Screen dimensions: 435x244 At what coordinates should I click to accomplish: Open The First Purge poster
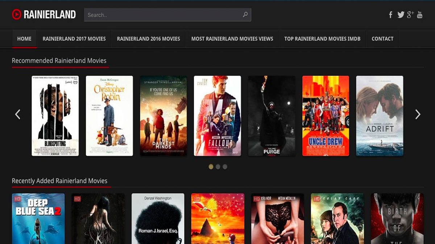[x=272, y=116]
